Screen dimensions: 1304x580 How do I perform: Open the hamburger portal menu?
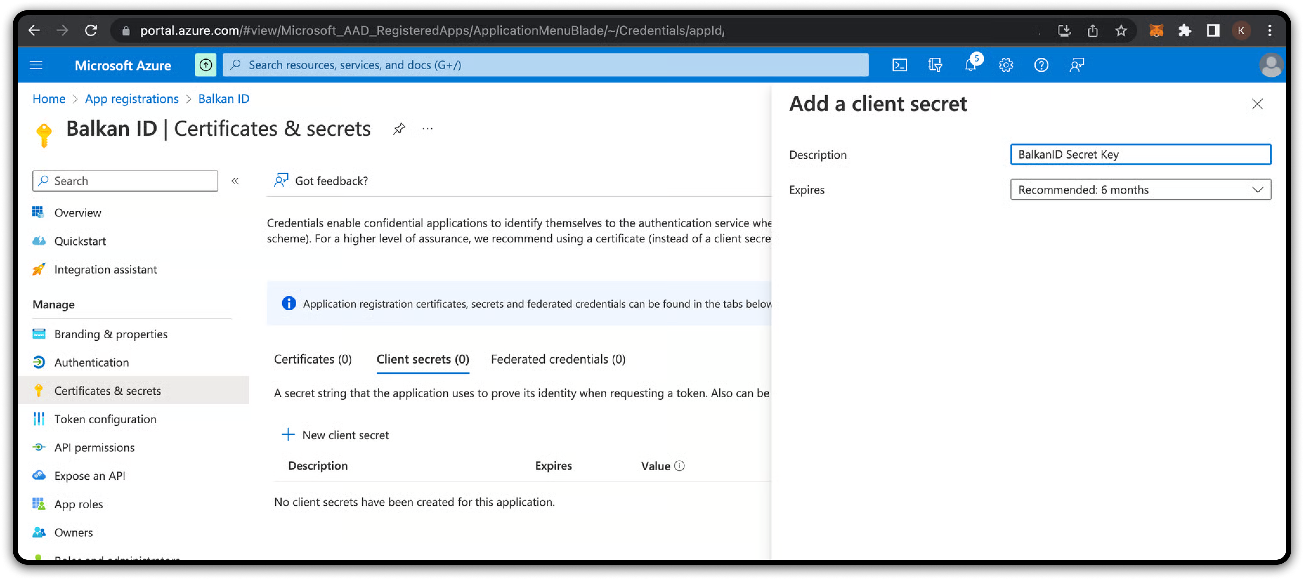coord(36,65)
